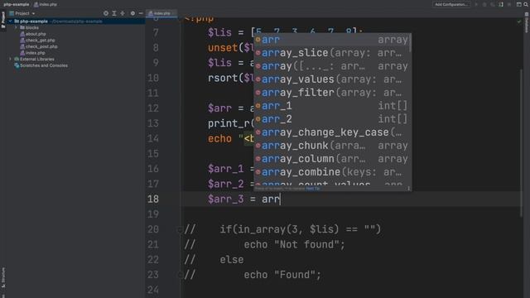Click the layout window icon at top right
The width and height of the screenshot is (530, 298).
[519, 4]
